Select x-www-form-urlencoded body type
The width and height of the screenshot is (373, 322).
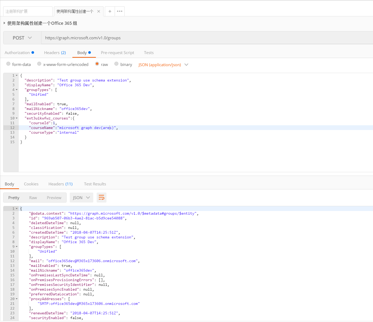[39, 64]
